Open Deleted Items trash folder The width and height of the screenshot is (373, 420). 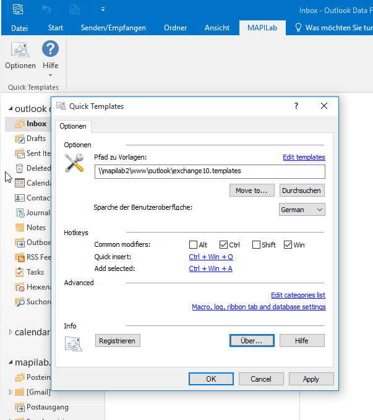point(33,168)
